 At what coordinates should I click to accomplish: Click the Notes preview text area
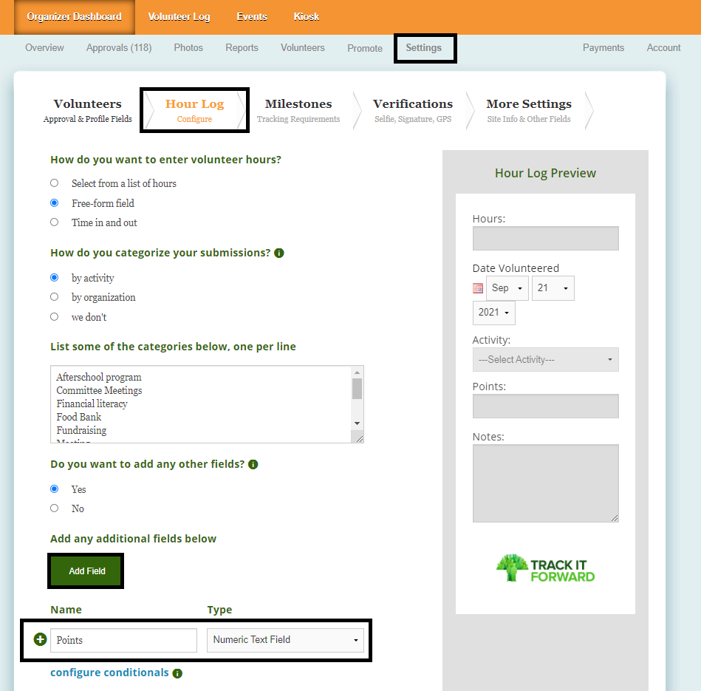[545, 483]
